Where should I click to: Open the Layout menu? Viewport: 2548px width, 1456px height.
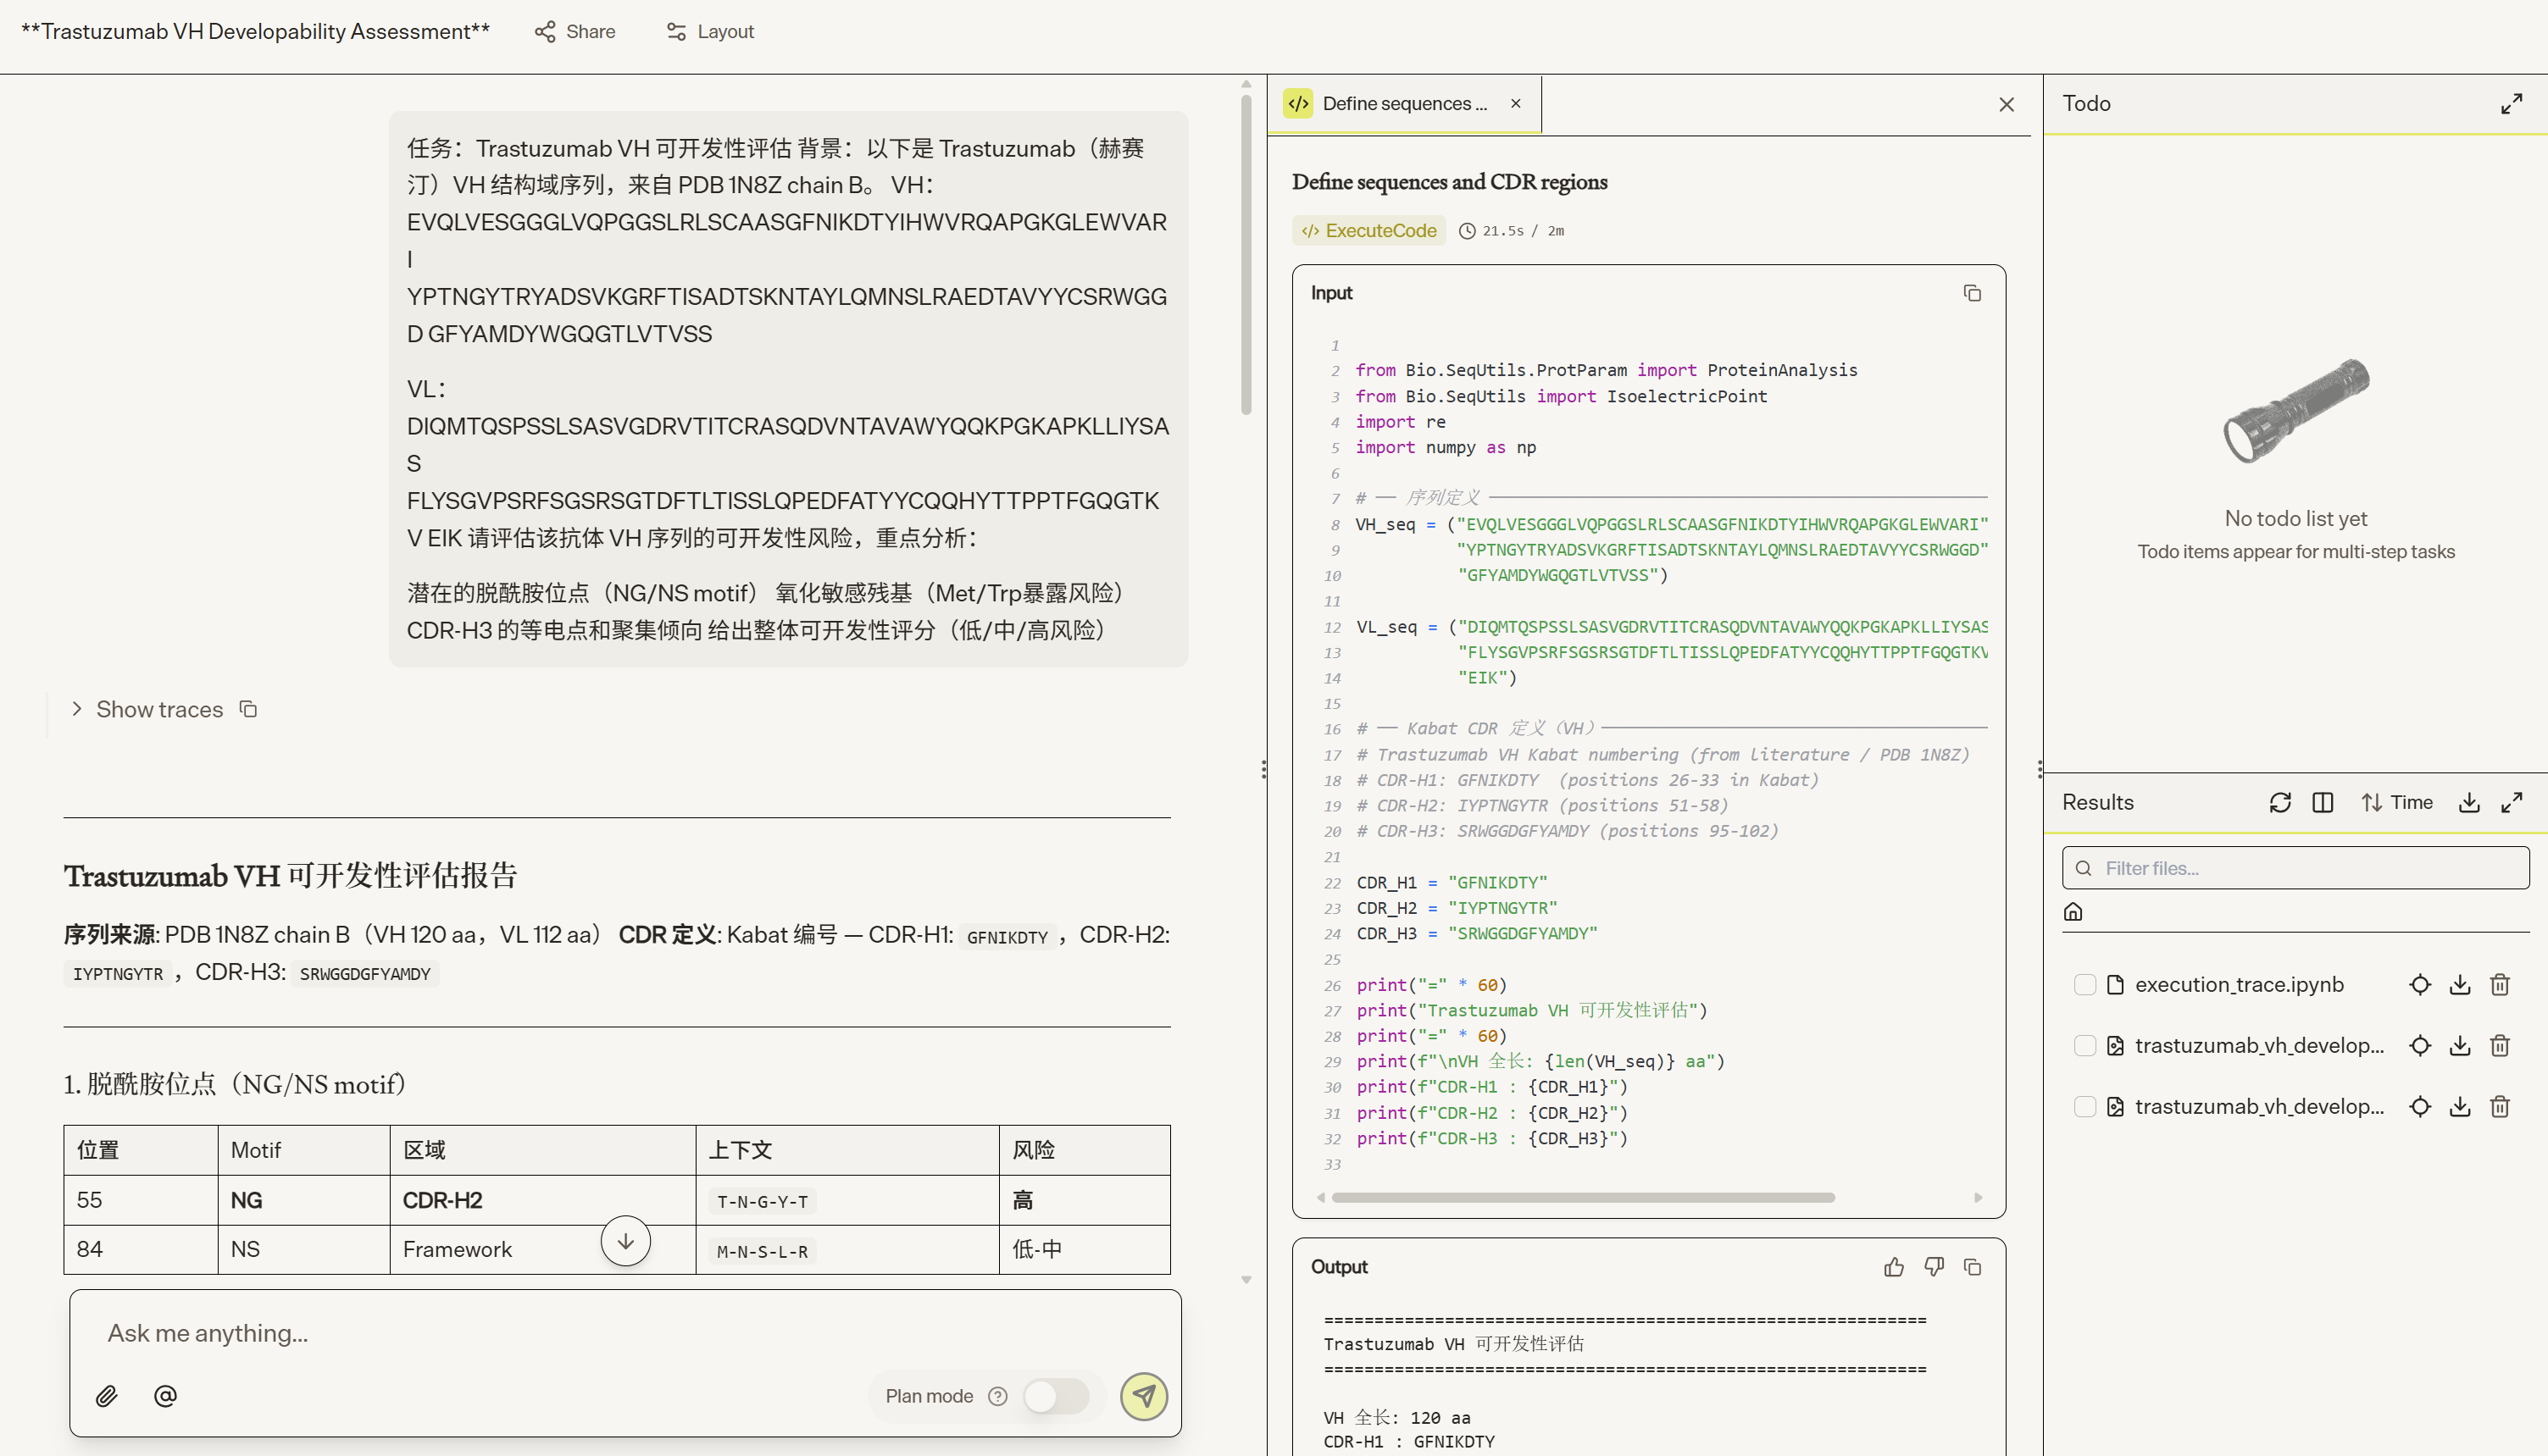[x=709, y=31]
